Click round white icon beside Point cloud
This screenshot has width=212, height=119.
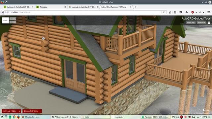tap(209, 23)
